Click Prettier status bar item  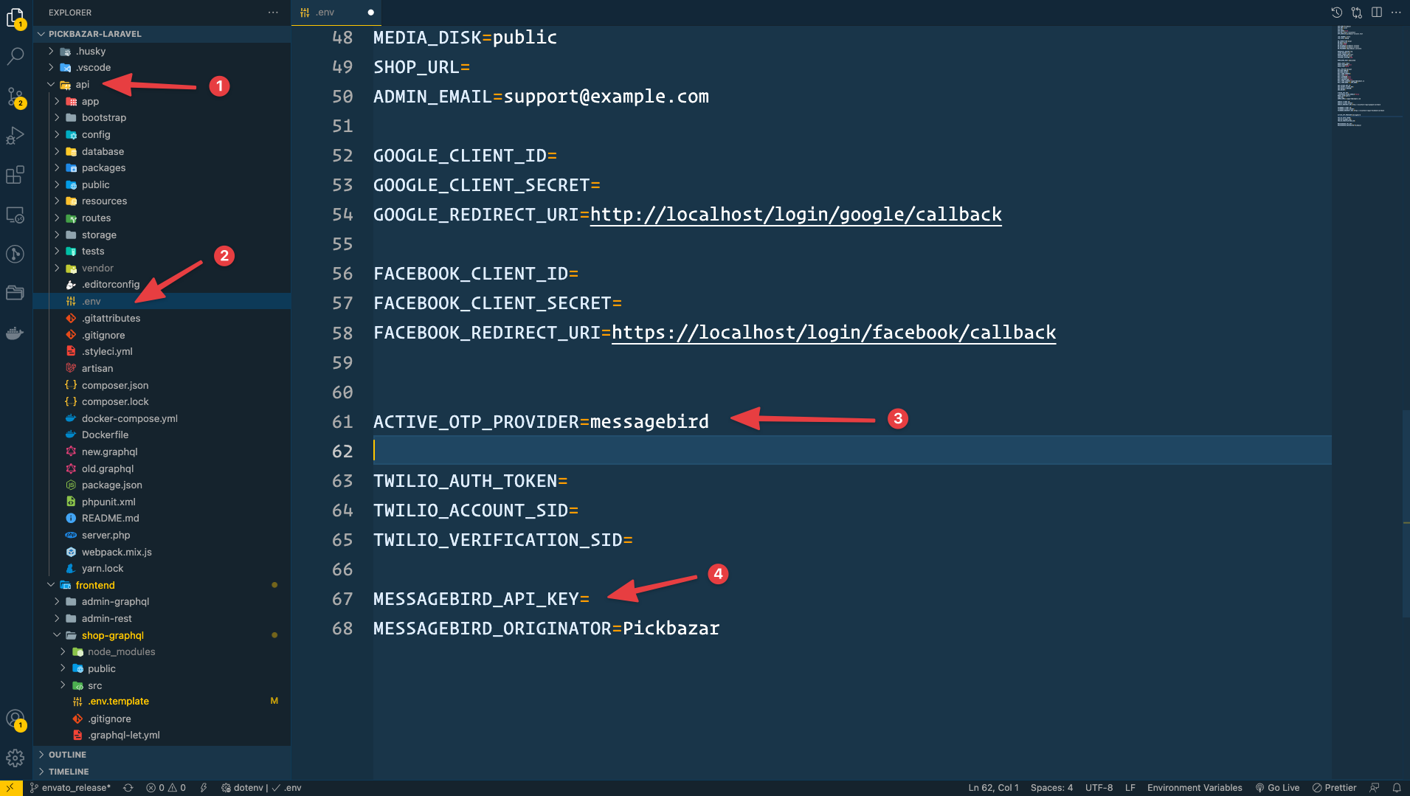click(x=1334, y=788)
